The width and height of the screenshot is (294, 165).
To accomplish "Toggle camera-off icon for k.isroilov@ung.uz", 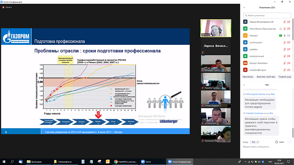I will pyautogui.click(x=289, y=70).
